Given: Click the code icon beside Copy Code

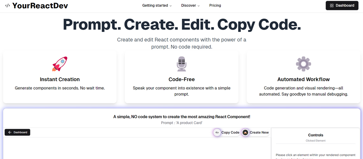Looking at the screenshot, I should point(217,132).
